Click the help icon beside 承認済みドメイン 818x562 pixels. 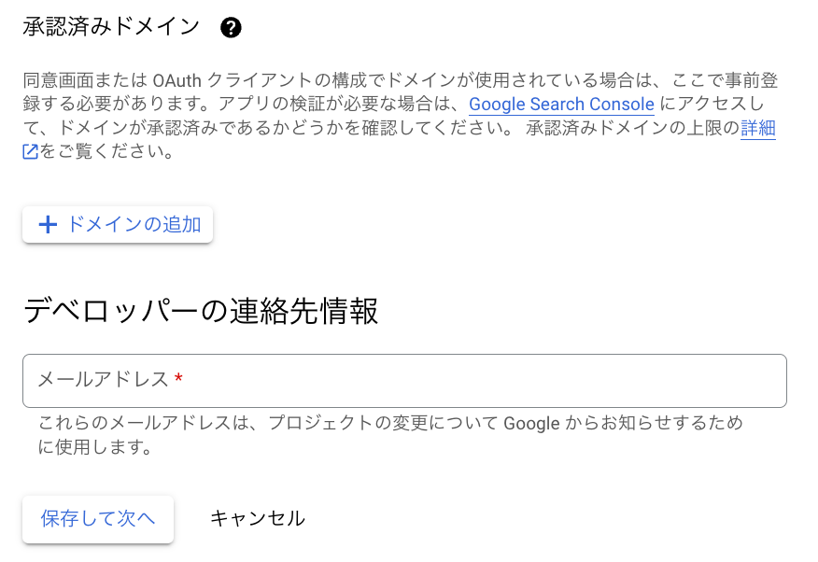click(x=231, y=28)
